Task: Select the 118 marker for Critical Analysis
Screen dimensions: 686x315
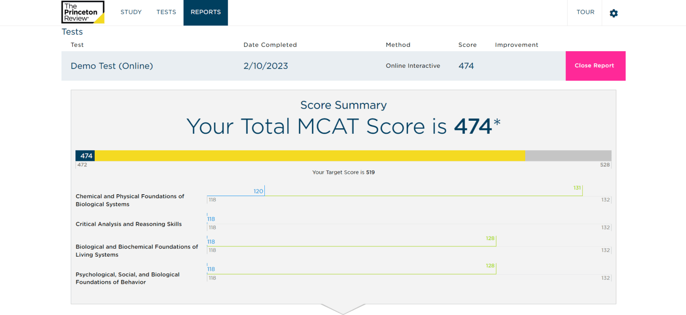Action: (x=211, y=218)
